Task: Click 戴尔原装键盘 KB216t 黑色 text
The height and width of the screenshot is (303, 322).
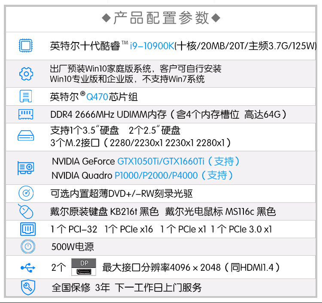Action: coord(104,211)
